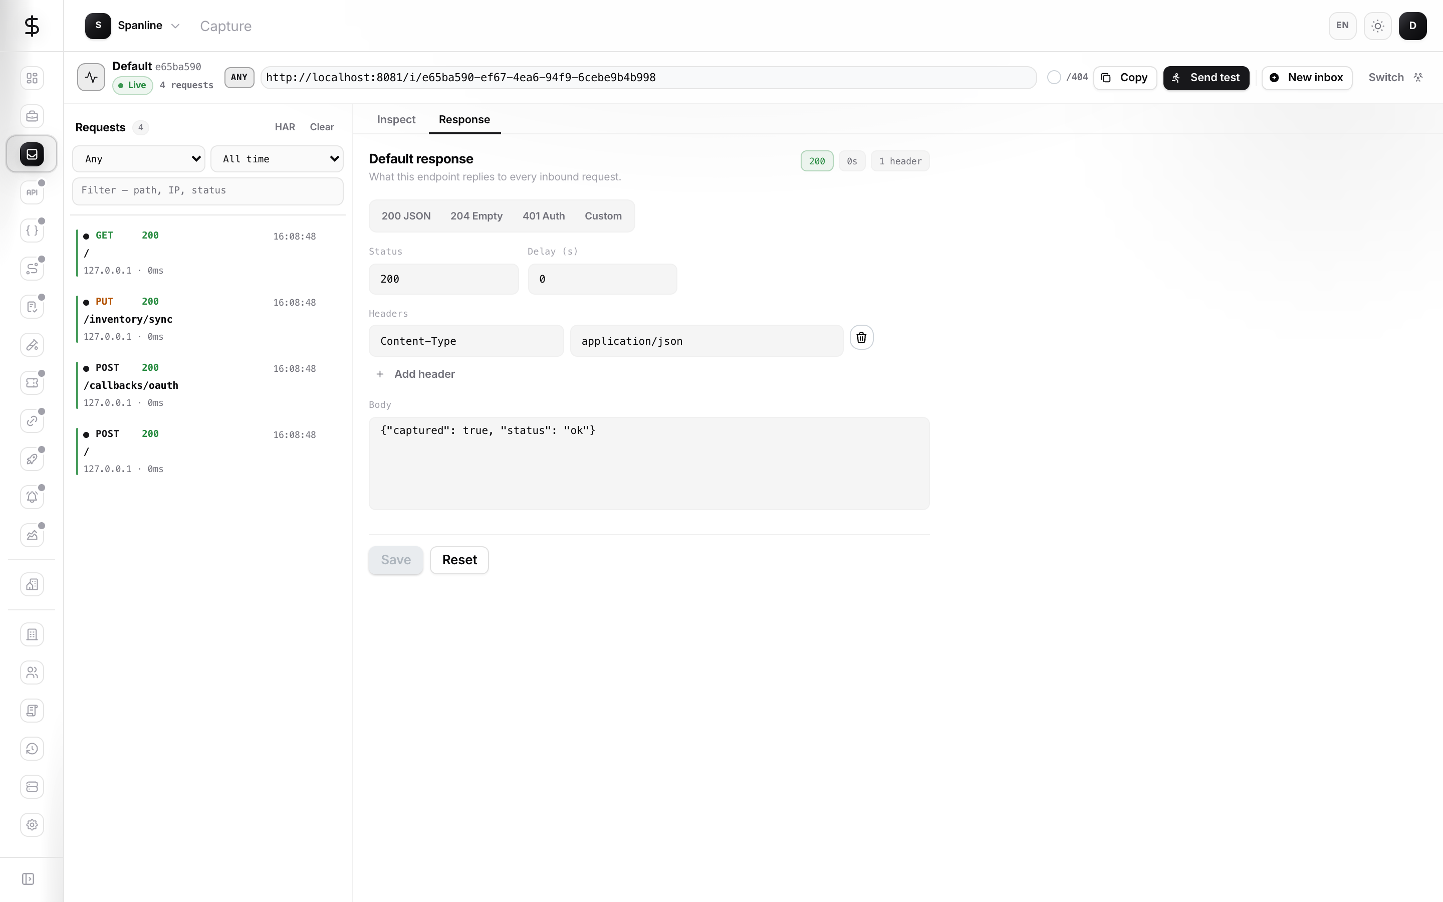Screen dimensions: 1443x902
Task: Open the checked document sidebar icon
Action: pyautogui.click(x=32, y=307)
